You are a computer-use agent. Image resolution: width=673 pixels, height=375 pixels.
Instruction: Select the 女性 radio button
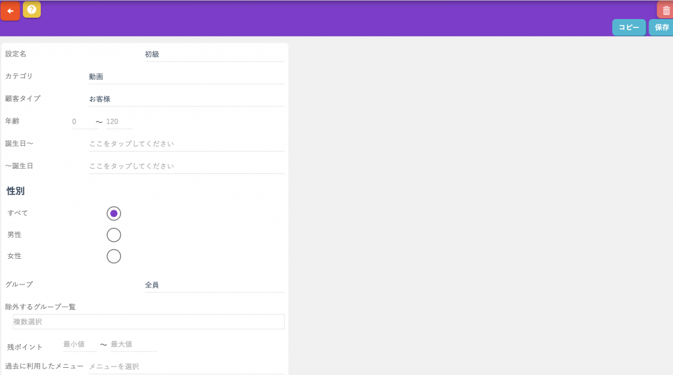point(114,256)
